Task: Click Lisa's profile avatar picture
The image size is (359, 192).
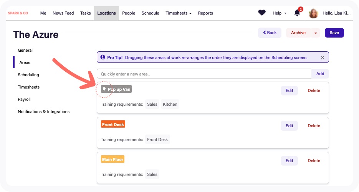Action: click(x=313, y=13)
